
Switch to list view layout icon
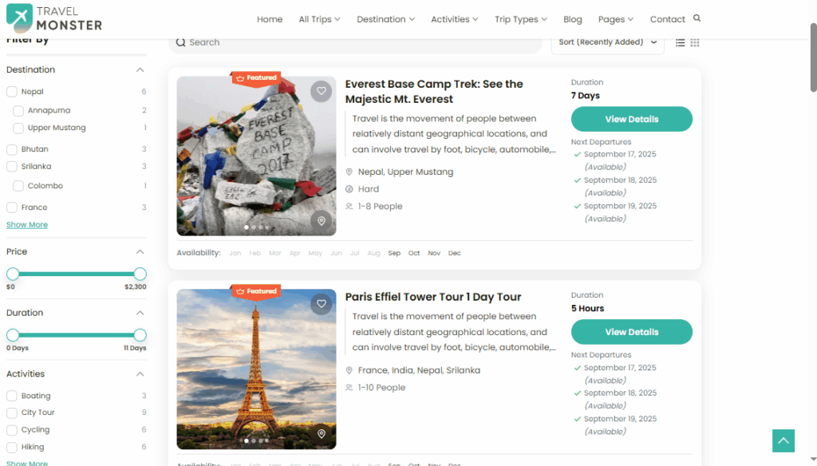681,42
